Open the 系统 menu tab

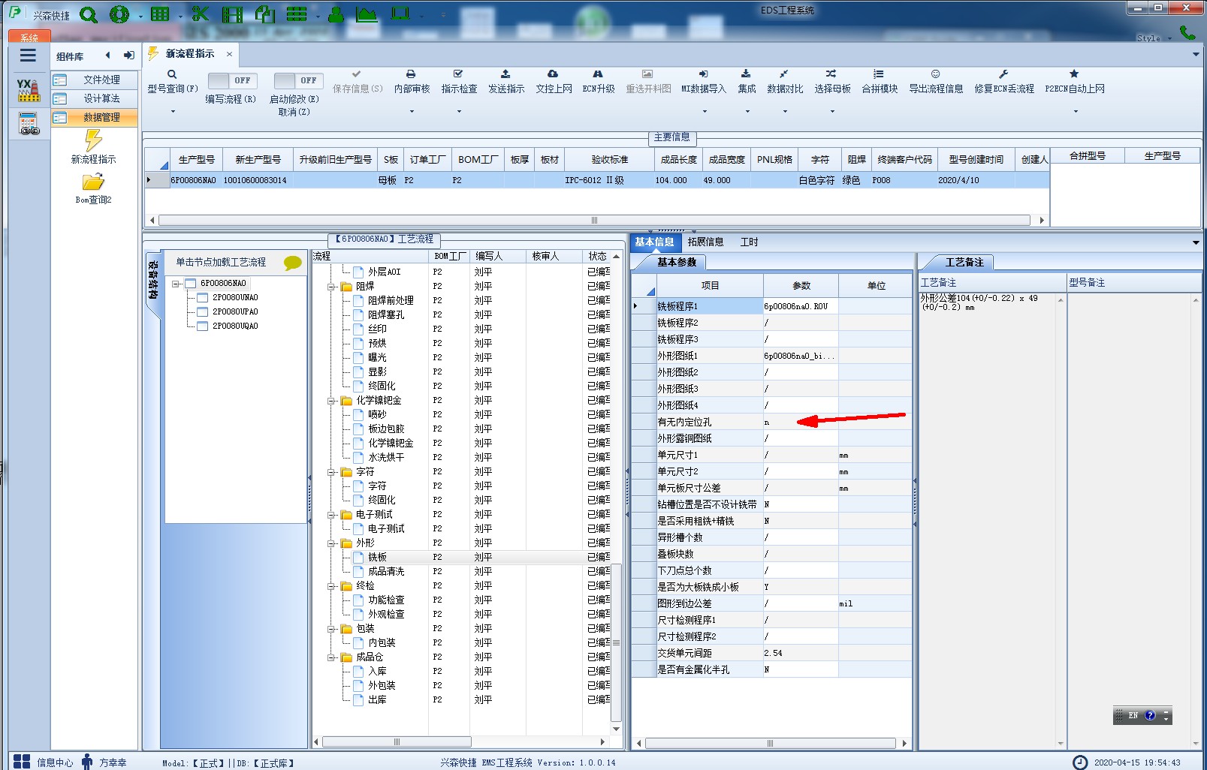click(x=29, y=37)
